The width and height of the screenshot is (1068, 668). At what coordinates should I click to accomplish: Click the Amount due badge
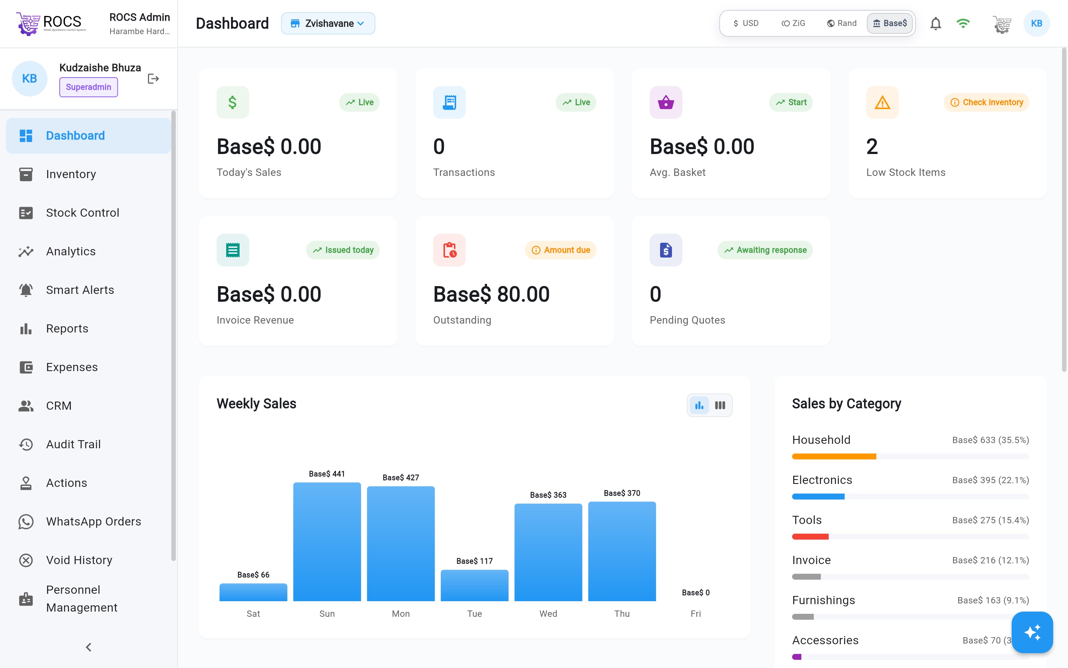(x=560, y=250)
